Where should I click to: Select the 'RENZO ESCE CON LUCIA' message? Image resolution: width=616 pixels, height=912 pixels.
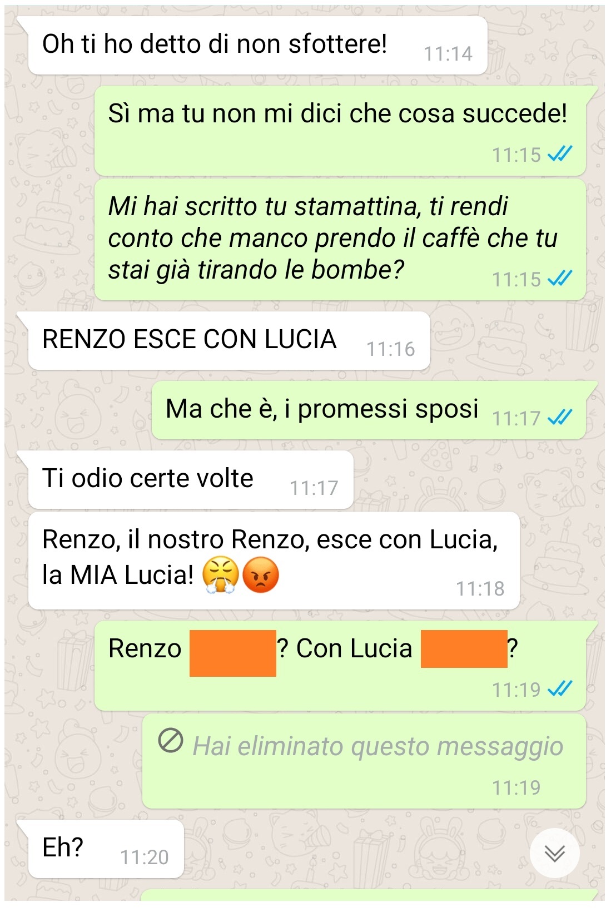(229, 340)
